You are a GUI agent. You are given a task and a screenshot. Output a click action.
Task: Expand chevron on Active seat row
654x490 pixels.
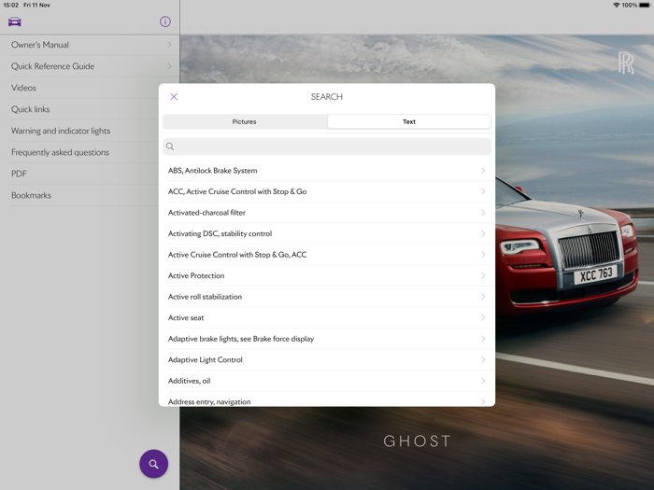click(483, 318)
